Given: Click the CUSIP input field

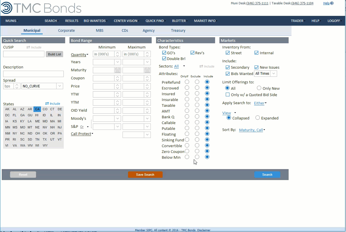Looking at the screenshot, I should [24, 54].
